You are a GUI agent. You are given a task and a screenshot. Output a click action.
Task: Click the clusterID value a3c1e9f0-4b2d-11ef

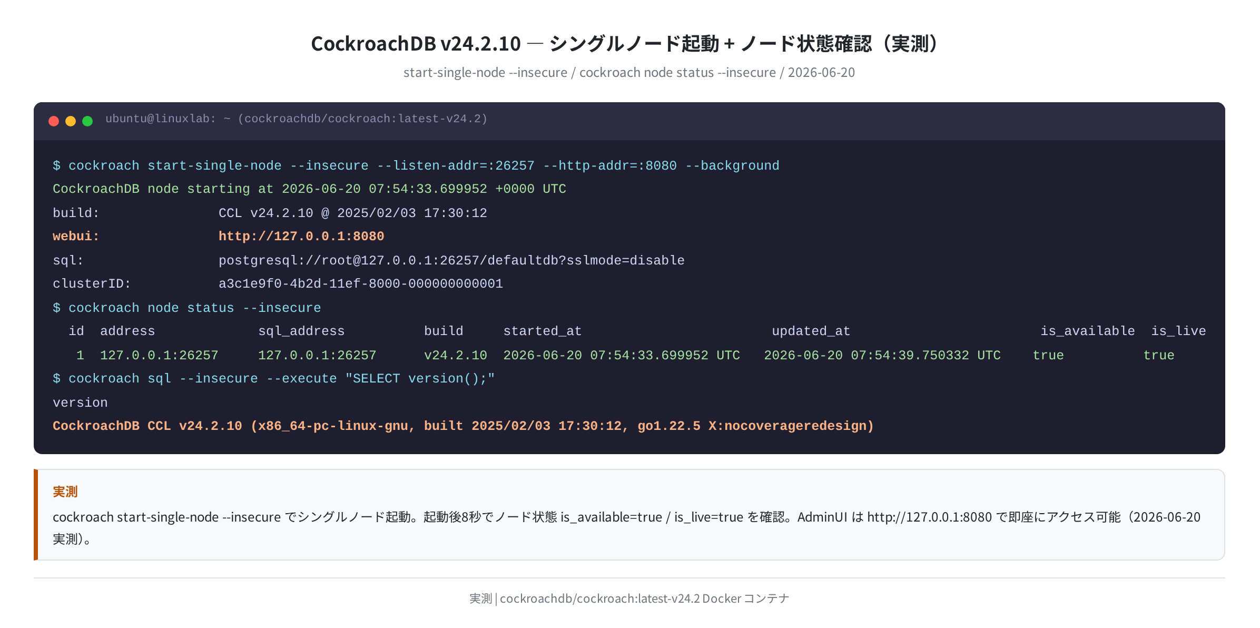coord(361,283)
